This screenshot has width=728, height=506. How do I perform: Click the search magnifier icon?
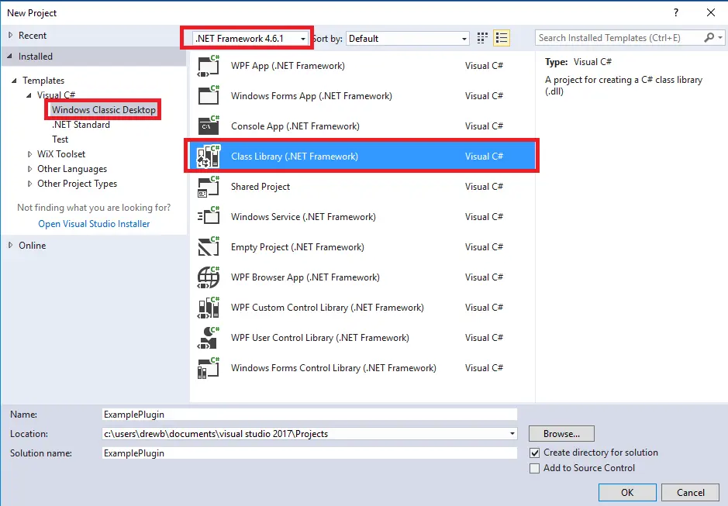709,38
